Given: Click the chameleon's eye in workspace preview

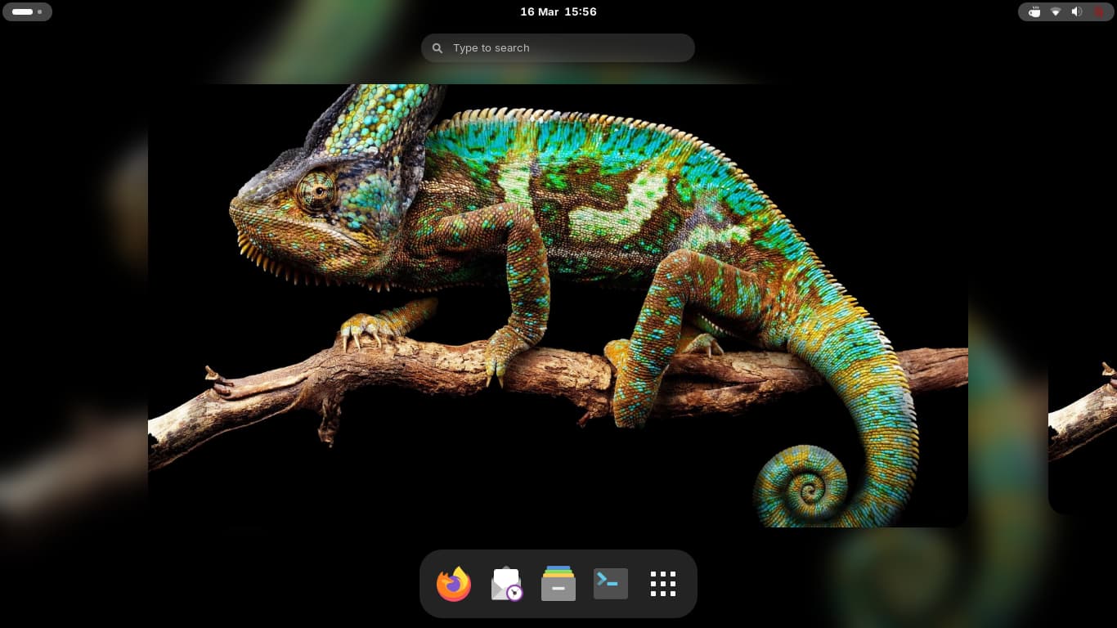Looking at the screenshot, I should (316, 192).
